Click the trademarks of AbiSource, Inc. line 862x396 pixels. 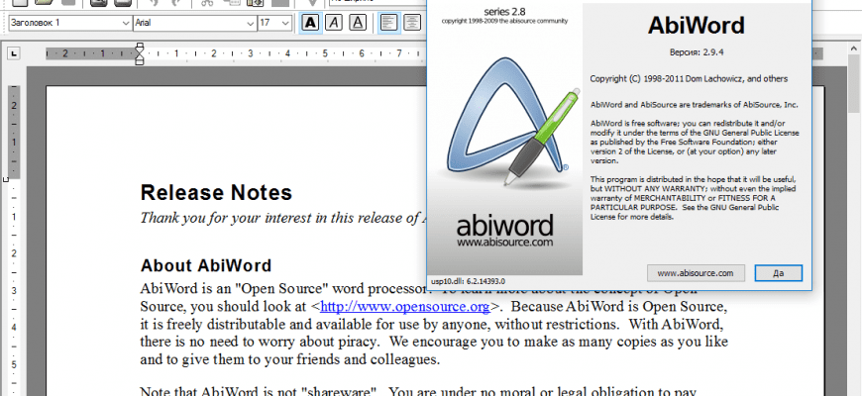[x=695, y=105]
